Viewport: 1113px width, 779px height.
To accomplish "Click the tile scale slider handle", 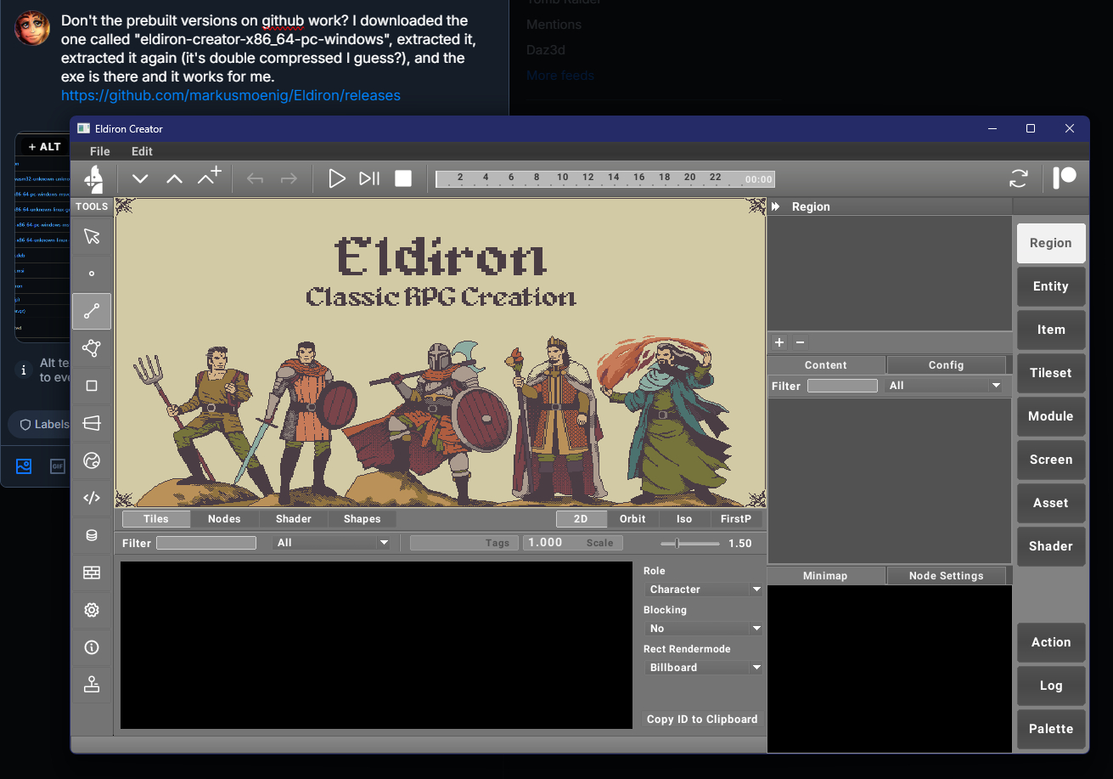I will point(677,544).
